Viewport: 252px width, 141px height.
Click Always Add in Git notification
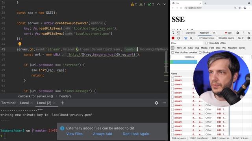tap(102, 134)
